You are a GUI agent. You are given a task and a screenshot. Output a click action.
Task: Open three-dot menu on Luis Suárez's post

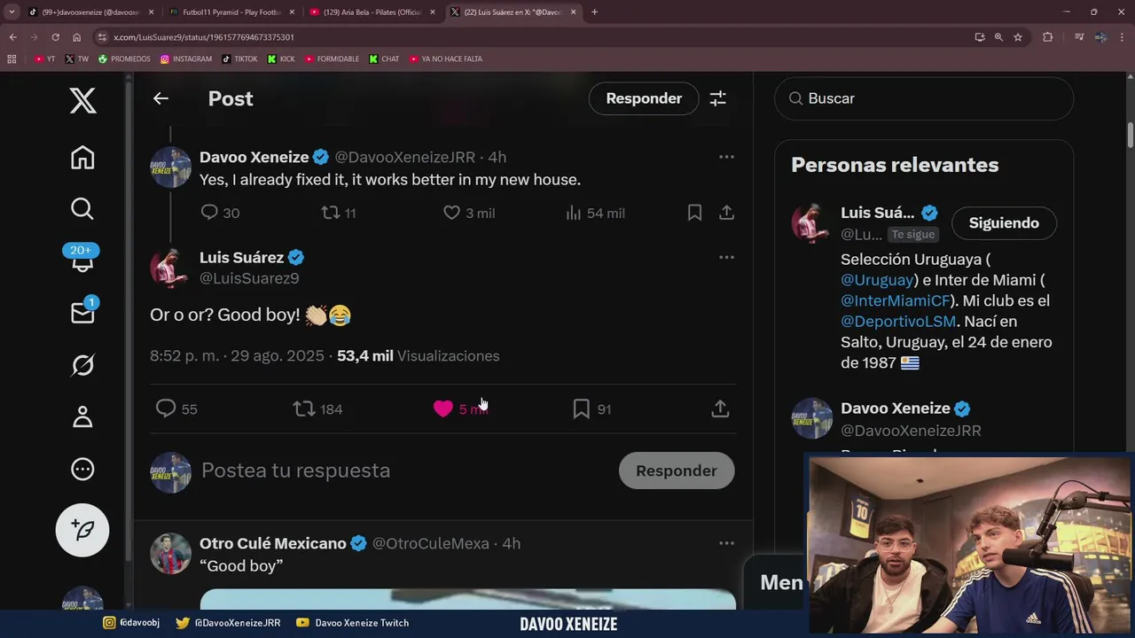pyautogui.click(x=726, y=257)
